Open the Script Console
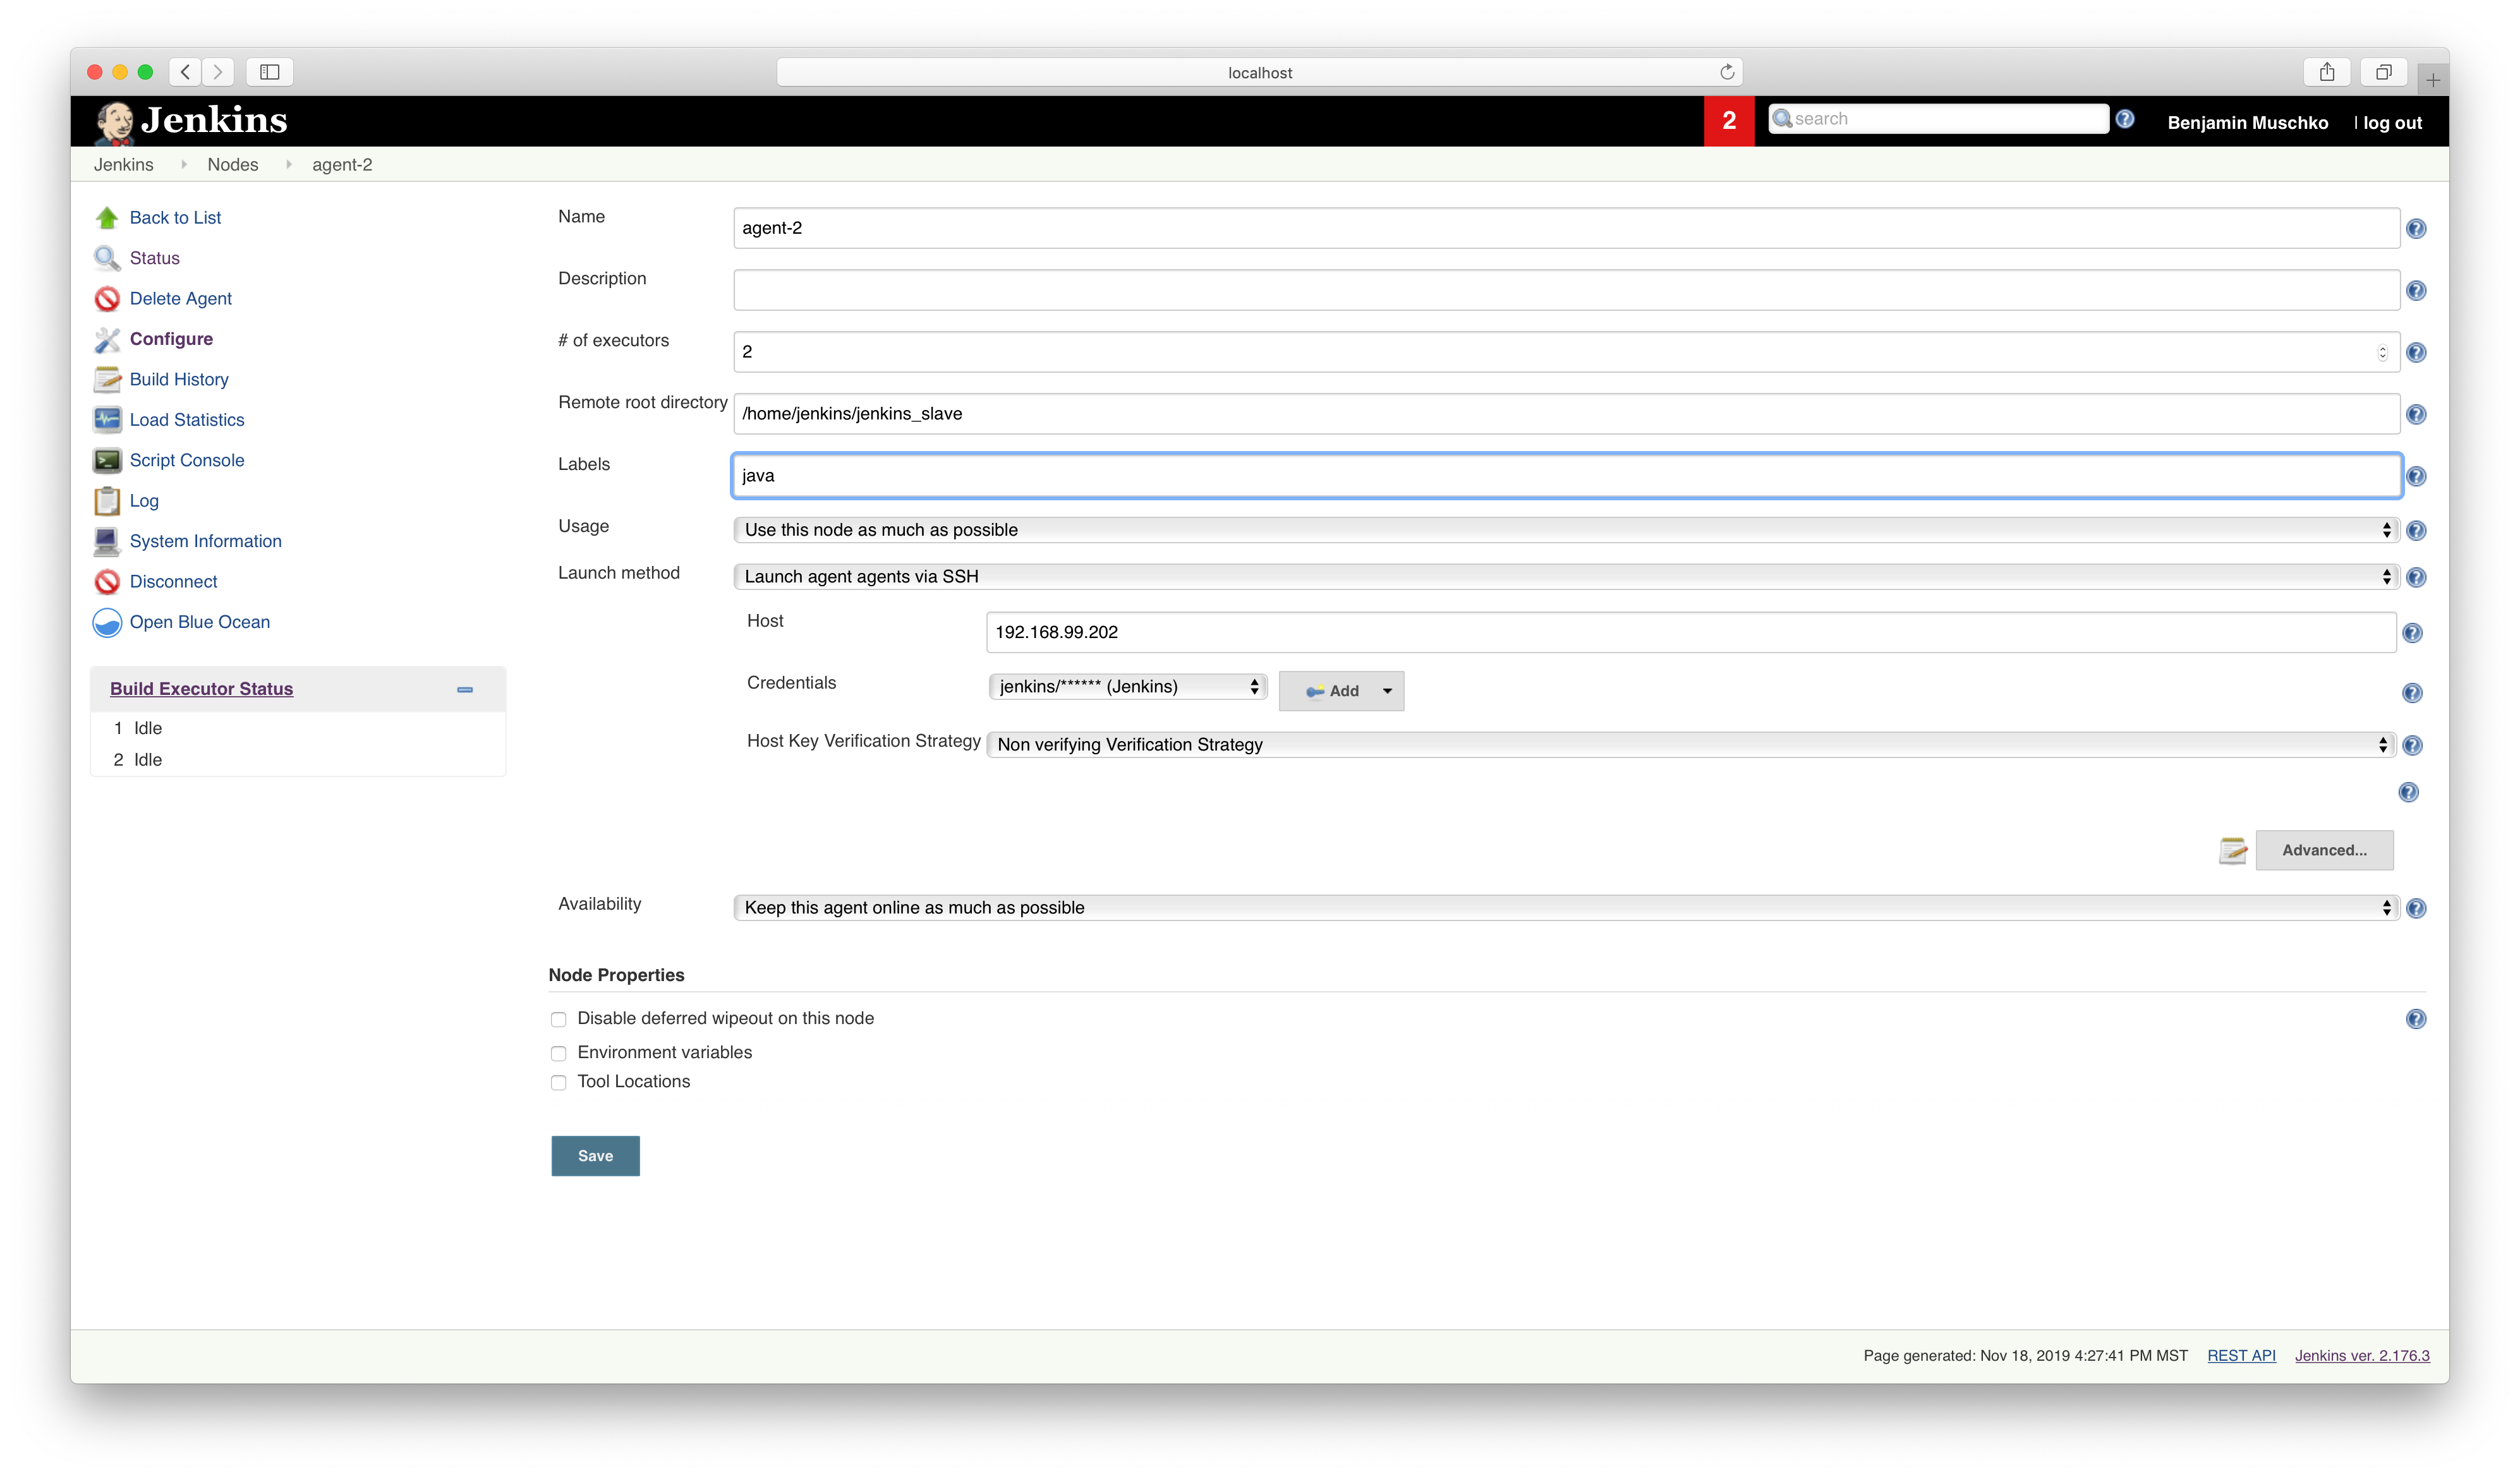The image size is (2520, 1477). pyautogui.click(x=187, y=460)
